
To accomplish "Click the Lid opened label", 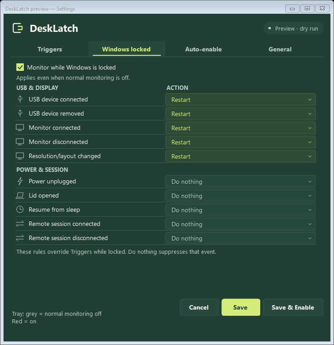I will (x=44, y=196).
